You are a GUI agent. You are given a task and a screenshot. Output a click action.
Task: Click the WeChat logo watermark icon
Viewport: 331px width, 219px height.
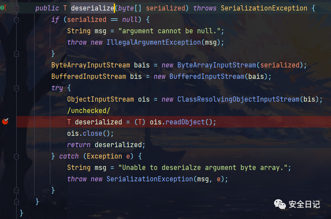[x=280, y=204]
